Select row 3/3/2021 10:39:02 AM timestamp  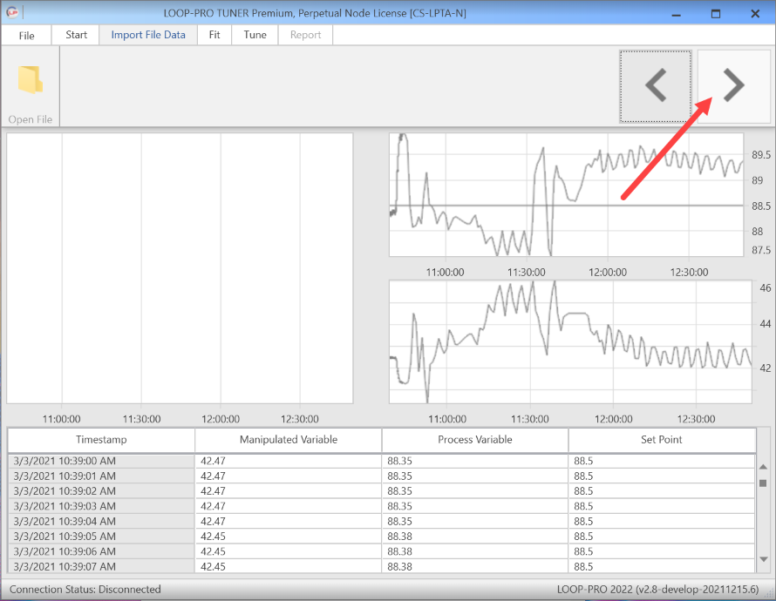pyautogui.click(x=101, y=491)
